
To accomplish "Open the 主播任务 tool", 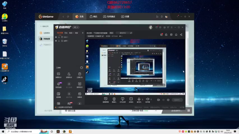I will point(79,75).
